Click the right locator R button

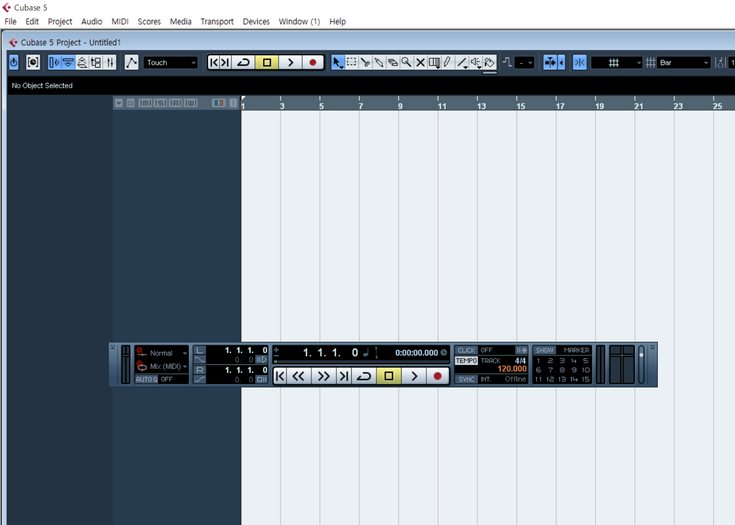point(199,370)
